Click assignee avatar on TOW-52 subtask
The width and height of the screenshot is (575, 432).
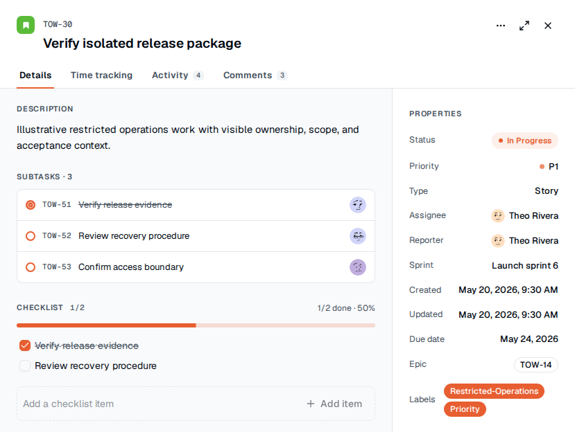(x=357, y=236)
